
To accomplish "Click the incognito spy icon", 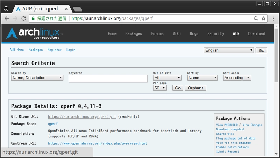I will tap(6, 8).
